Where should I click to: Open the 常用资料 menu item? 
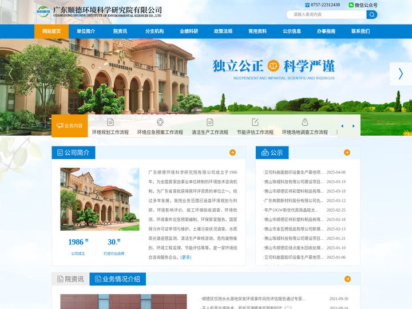[257, 31]
